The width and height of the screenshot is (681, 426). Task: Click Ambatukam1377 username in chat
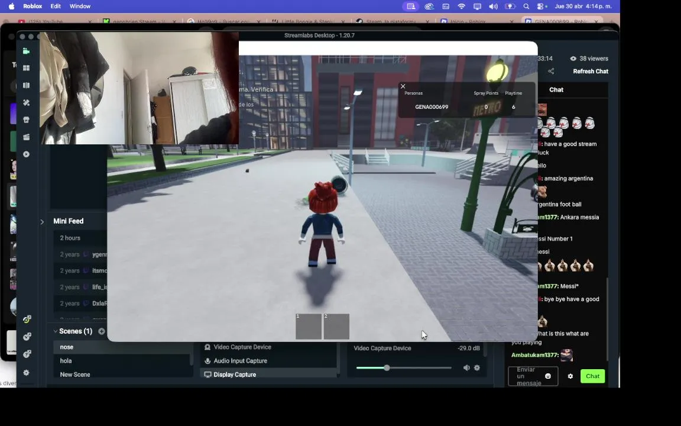(x=534, y=355)
